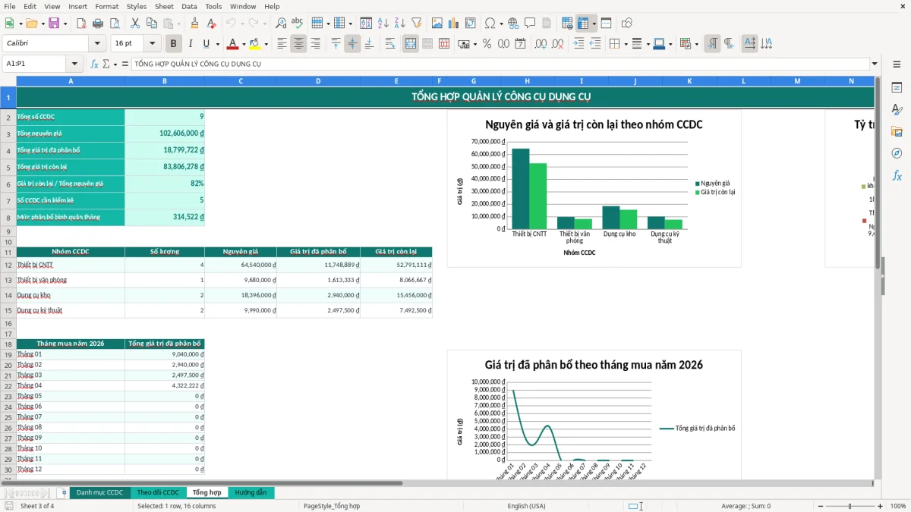Toggle Italic formatting

(x=191, y=44)
